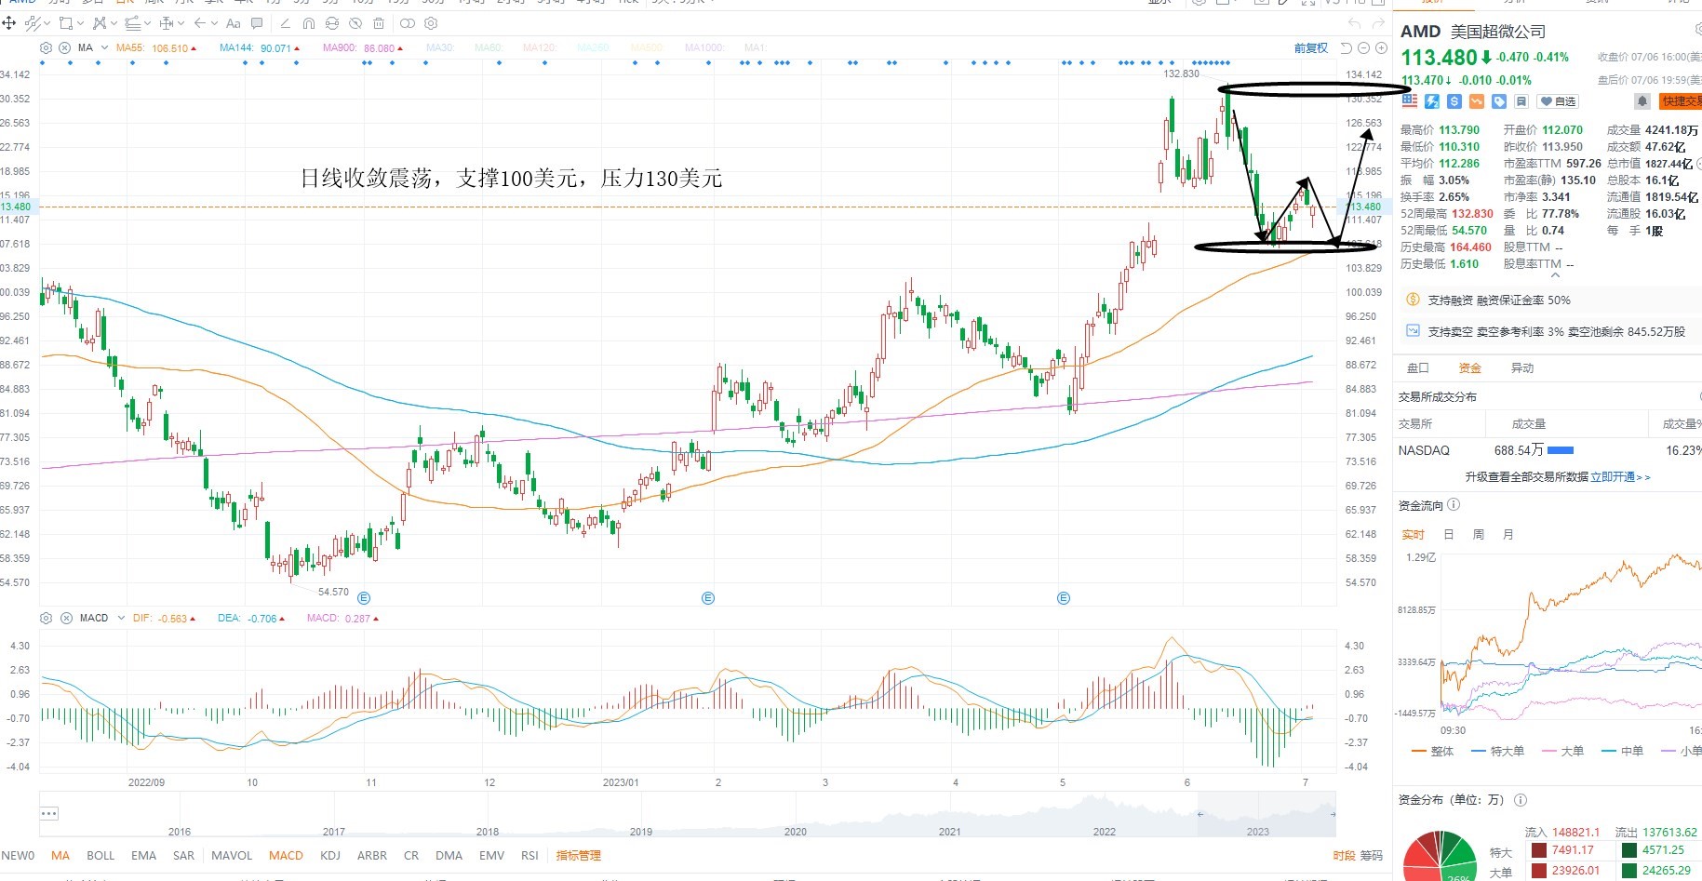Click the blue lightning level-2 icon
Image resolution: width=1702 pixels, height=881 pixels.
click(x=1432, y=100)
